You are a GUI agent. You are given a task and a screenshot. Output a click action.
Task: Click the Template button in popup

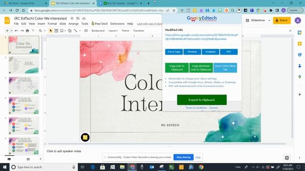211,52
